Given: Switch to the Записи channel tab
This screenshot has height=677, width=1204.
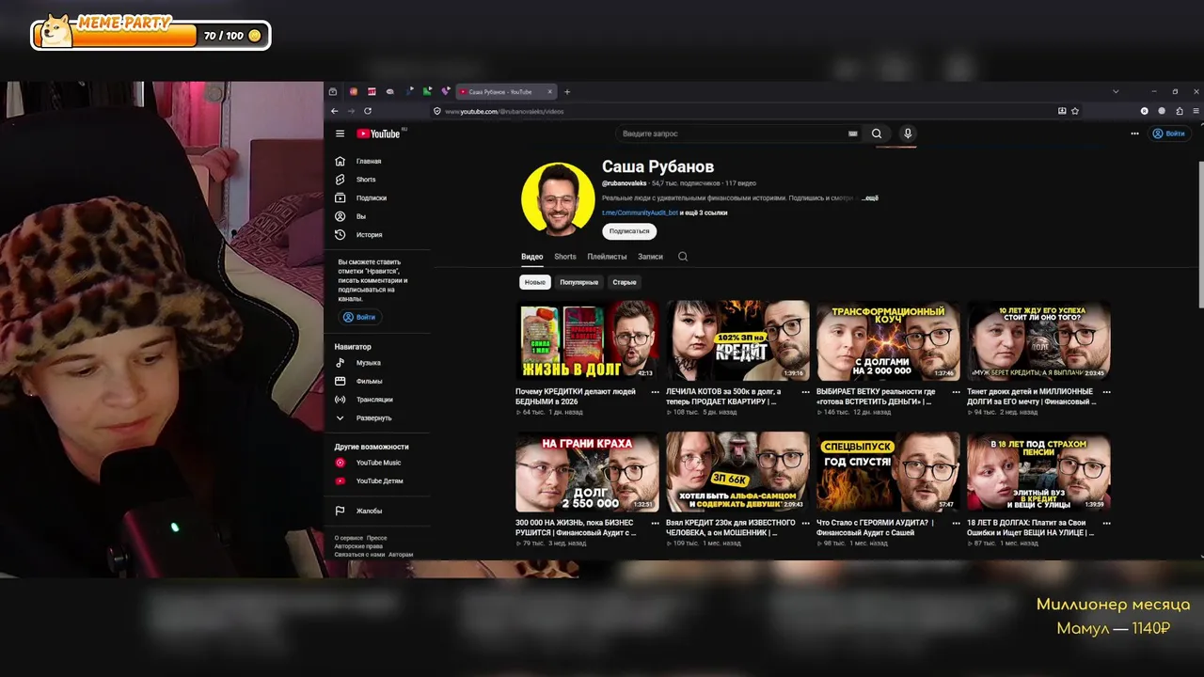Looking at the screenshot, I should click(x=650, y=257).
